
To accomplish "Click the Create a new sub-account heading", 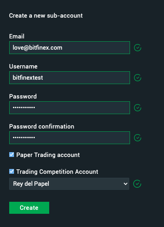I will [46, 16].
